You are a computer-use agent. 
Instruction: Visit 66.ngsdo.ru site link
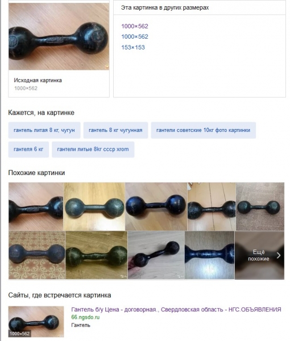coord(85,317)
